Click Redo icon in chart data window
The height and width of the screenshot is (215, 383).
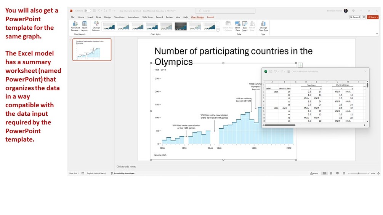(282, 72)
